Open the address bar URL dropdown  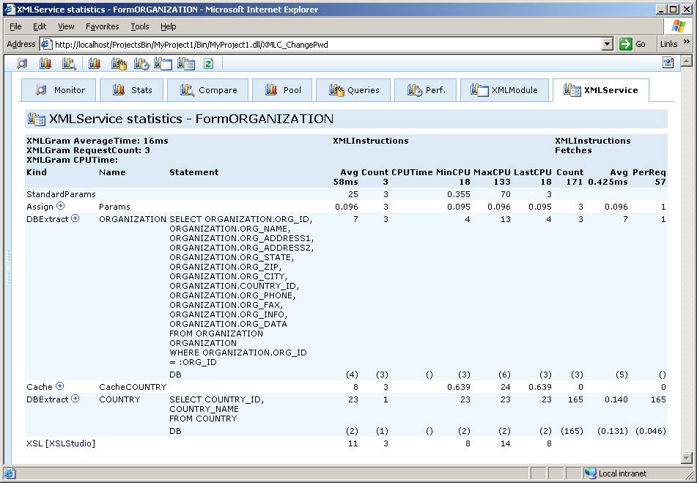(x=607, y=44)
